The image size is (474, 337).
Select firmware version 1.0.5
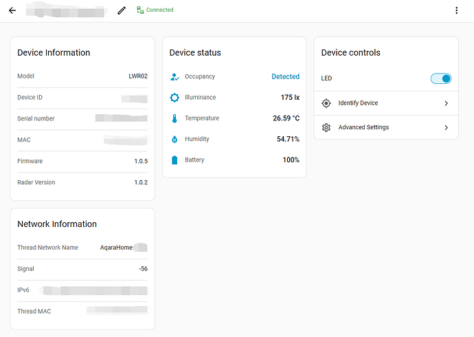click(141, 161)
